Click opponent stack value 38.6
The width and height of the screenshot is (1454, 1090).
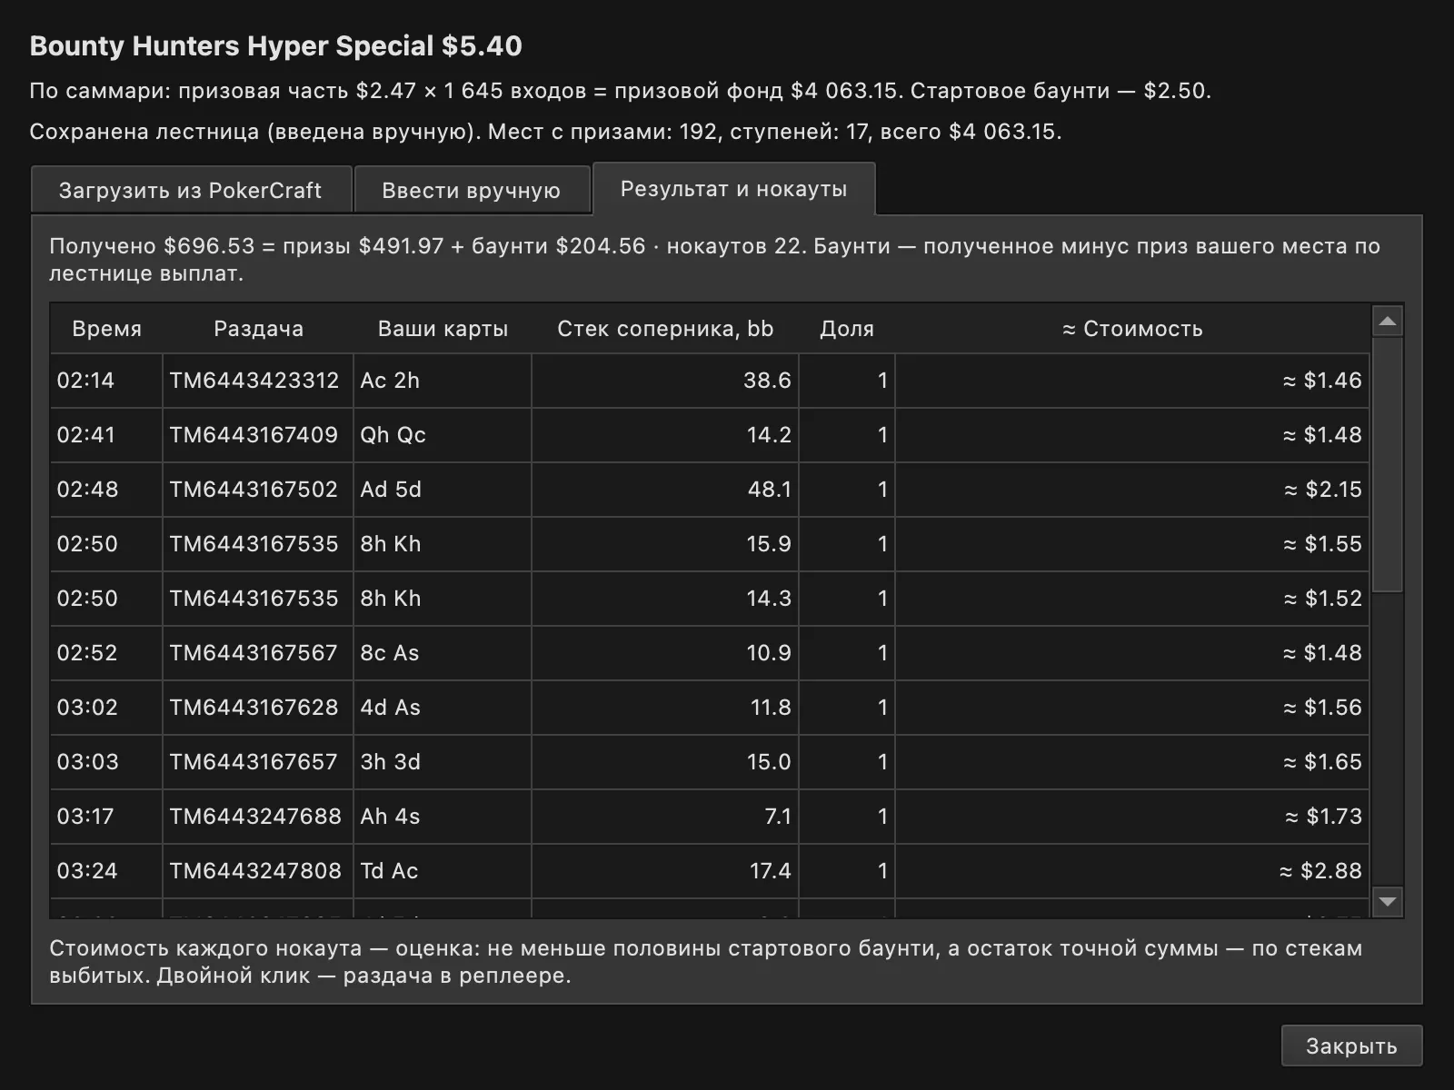[665, 381]
